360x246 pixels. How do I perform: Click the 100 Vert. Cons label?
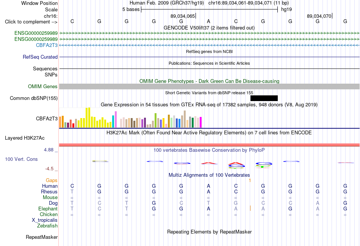click(21, 159)
